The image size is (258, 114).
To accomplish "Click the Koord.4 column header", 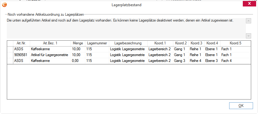I will pos(212,43).
